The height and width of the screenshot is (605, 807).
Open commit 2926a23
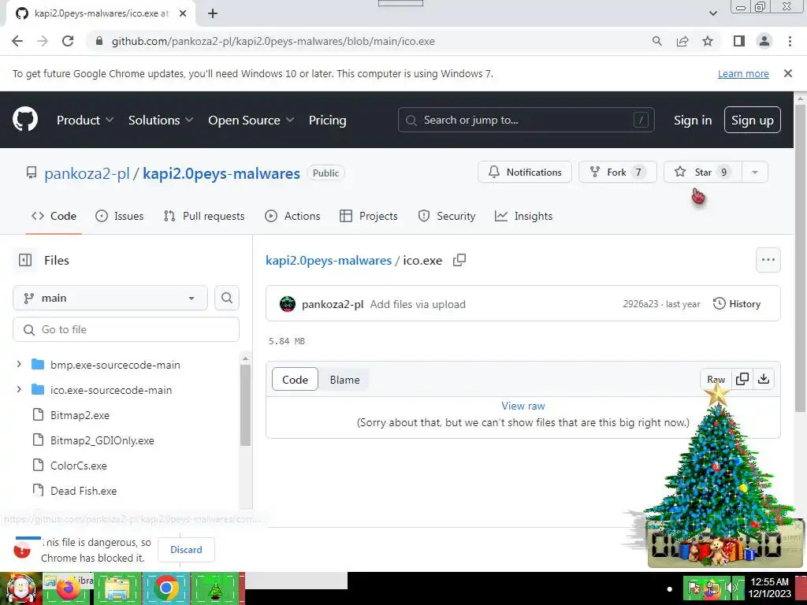640,304
